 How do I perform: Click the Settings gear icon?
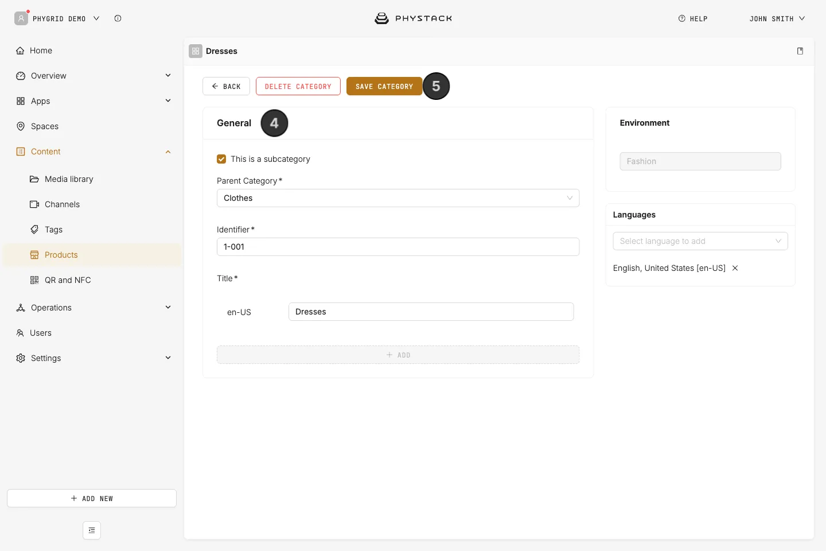[x=21, y=358]
